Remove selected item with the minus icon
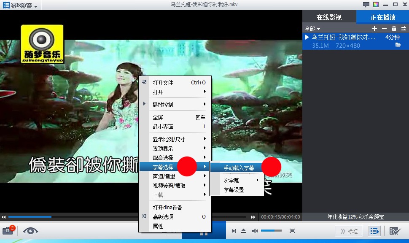 pos(384,28)
